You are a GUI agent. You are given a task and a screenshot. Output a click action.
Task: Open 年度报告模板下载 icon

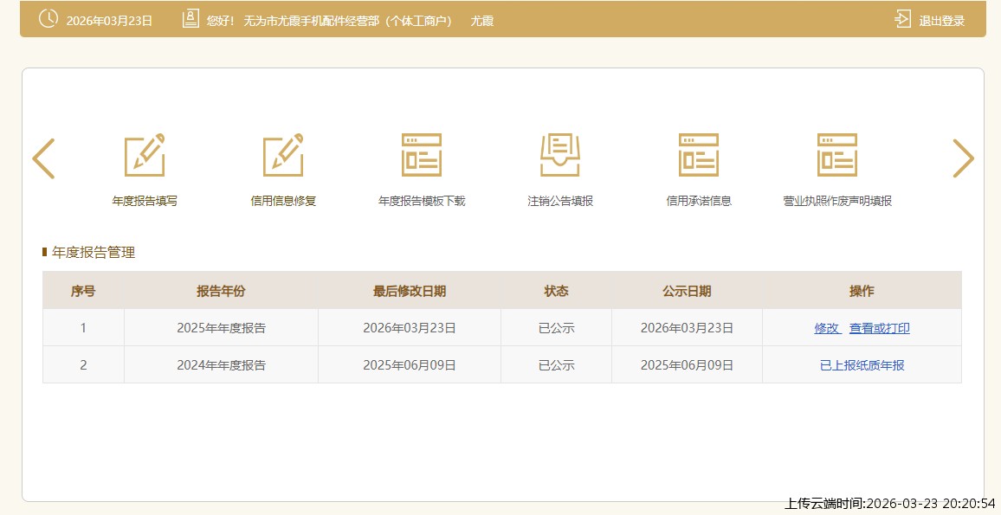point(422,156)
